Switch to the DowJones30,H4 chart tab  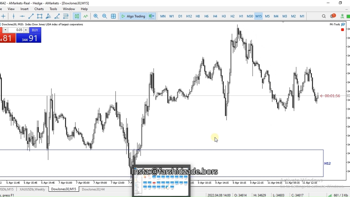tap(93, 189)
